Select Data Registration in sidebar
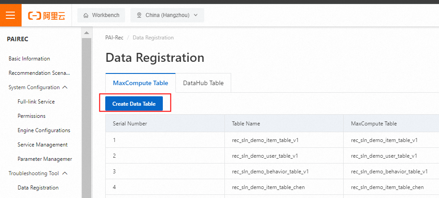The height and width of the screenshot is (198, 439). pyautogui.click(x=38, y=188)
